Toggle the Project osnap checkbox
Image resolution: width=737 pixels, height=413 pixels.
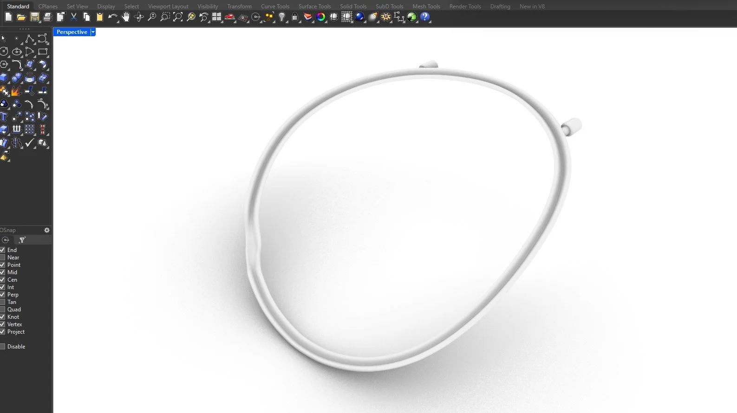coord(2,332)
